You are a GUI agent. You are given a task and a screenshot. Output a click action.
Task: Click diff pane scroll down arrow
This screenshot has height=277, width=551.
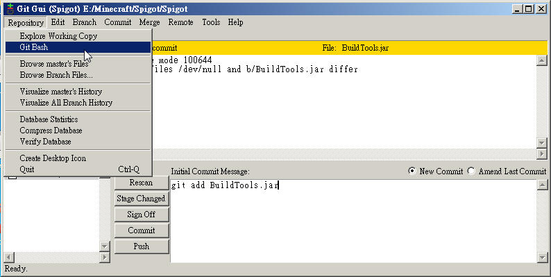[x=541, y=143]
